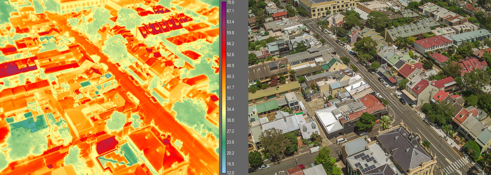Select the thermal infrared image pane
This screenshot has width=491, height=175.
109,87
